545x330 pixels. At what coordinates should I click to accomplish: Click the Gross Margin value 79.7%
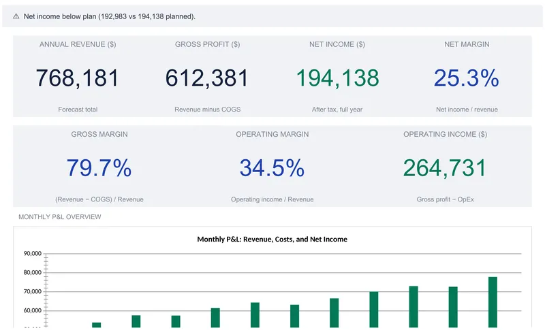pos(99,168)
